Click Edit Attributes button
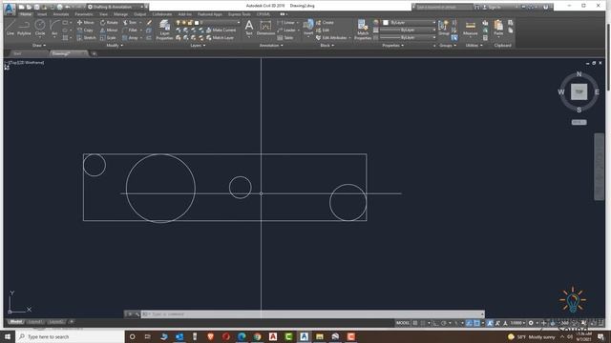 click(x=332, y=38)
